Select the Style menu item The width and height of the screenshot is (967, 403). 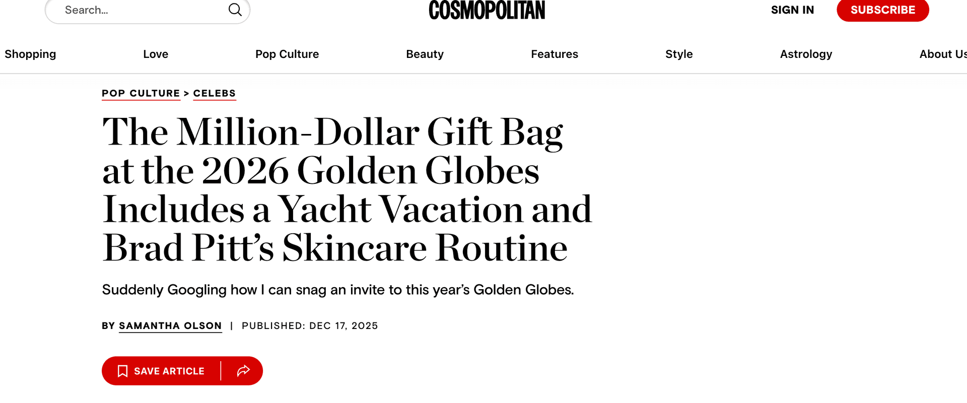(x=678, y=54)
